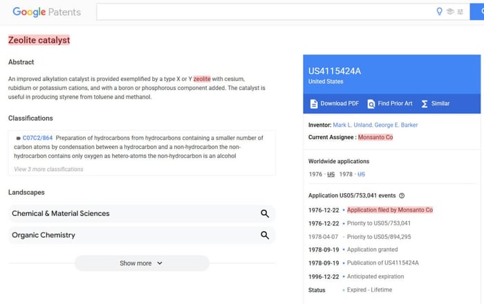
Task: Click Monsanto Co current assignee
Action: click(x=375, y=137)
